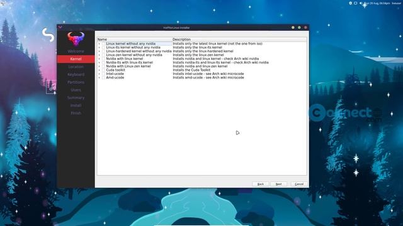Click the Next button

[x=278, y=184]
